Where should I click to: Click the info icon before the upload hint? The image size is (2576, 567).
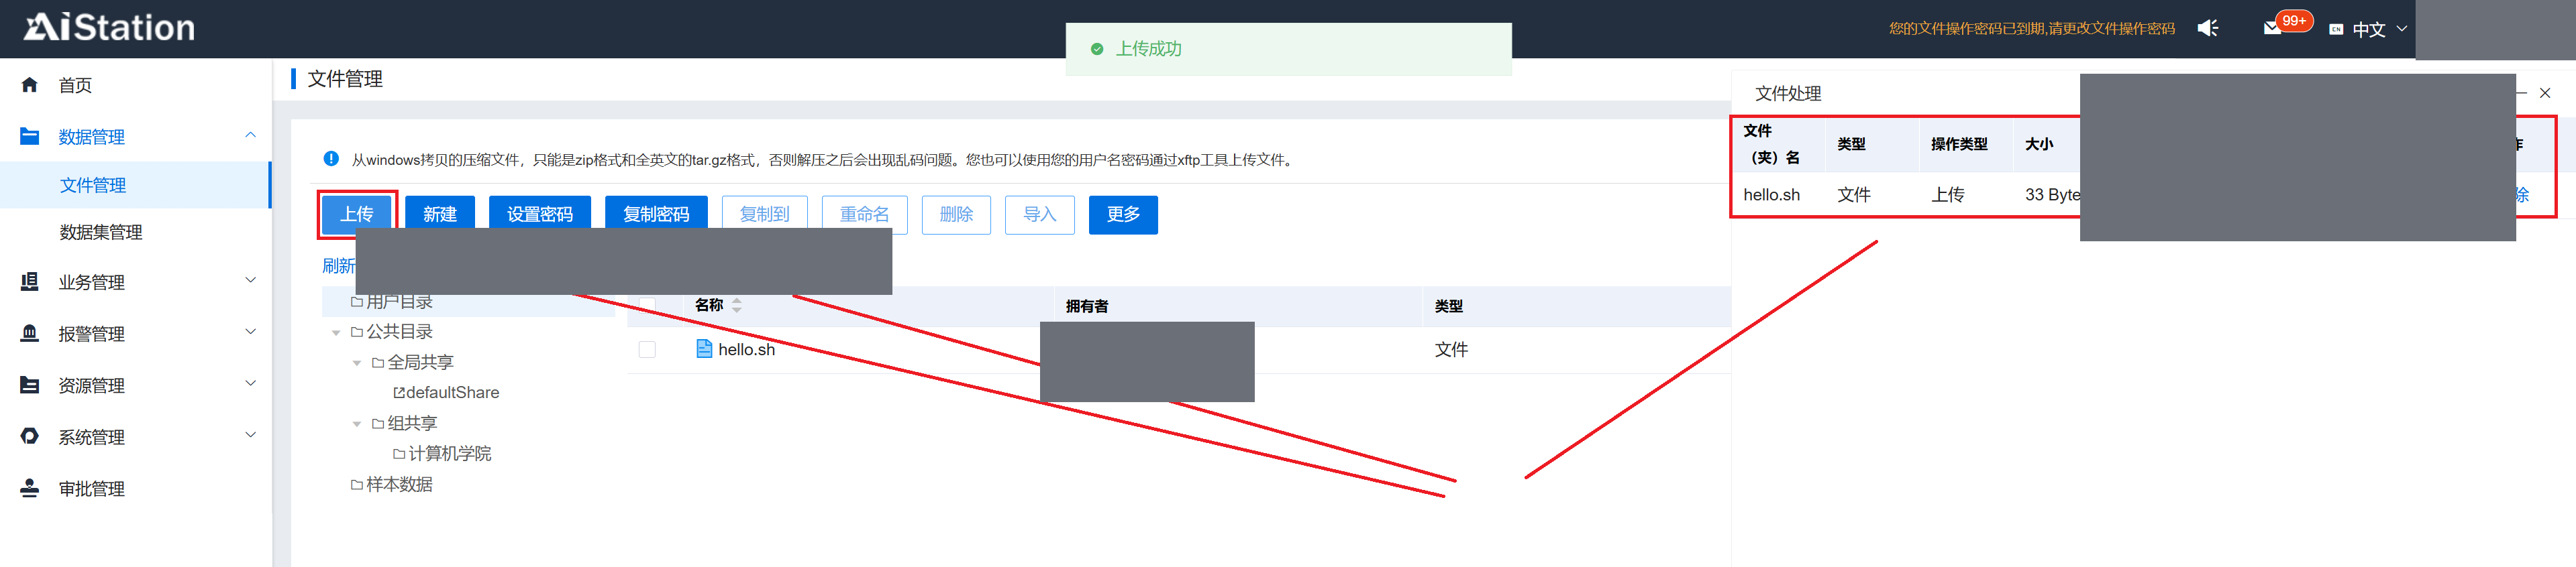(x=331, y=159)
